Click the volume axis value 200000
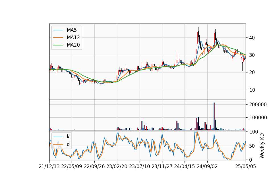Image resolution: width=273 pixels, height=196 pixels. (258, 105)
